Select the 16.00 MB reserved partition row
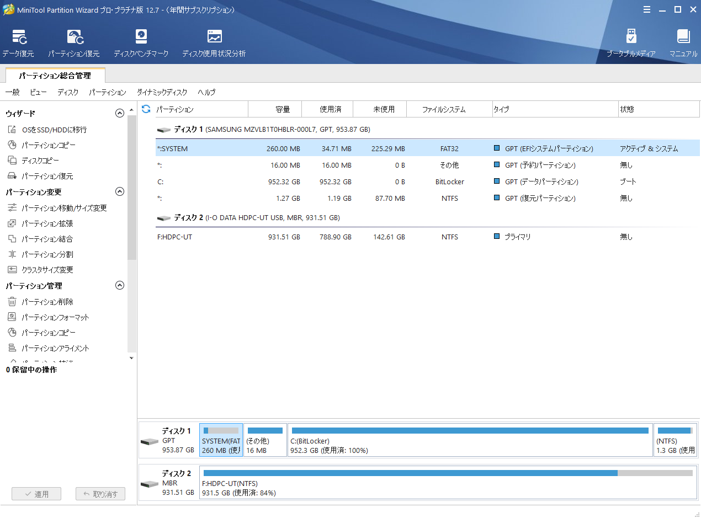 (x=428, y=165)
